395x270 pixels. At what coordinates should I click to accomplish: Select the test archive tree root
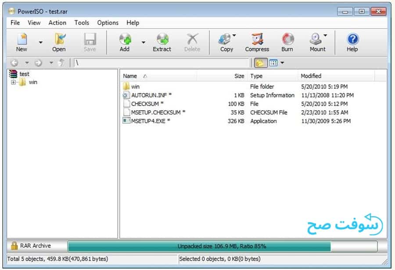(x=25, y=74)
